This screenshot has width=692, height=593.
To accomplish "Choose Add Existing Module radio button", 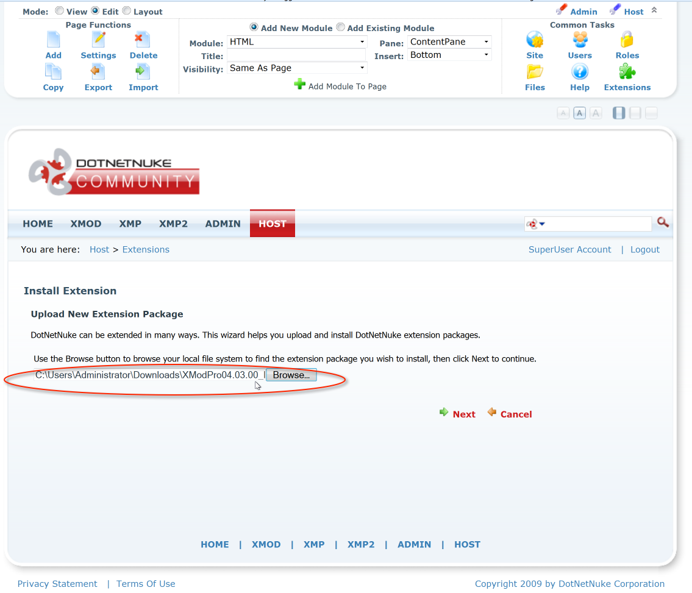I will [x=340, y=27].
